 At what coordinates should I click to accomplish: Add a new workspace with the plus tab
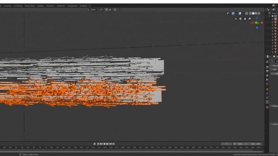click(x=90, y=6)
